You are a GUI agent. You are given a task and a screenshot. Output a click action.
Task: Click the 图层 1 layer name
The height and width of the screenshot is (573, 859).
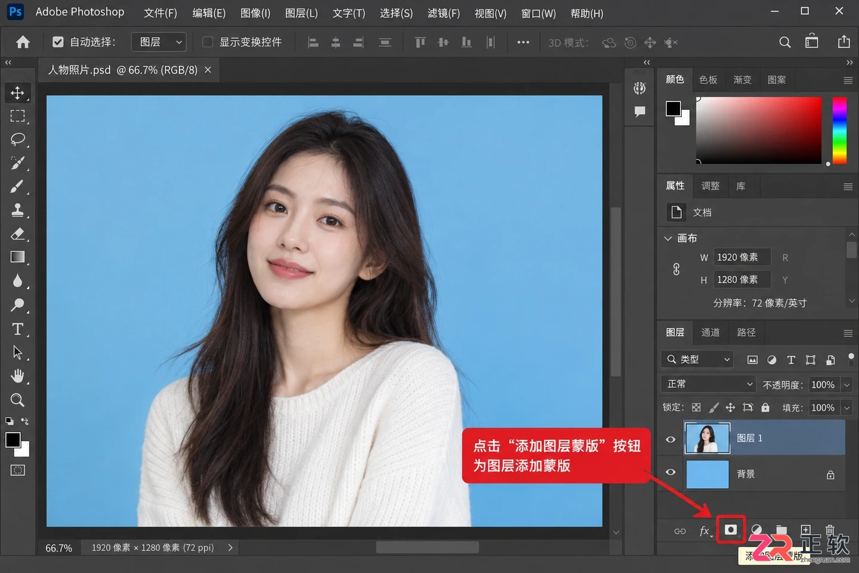point(749,438)
